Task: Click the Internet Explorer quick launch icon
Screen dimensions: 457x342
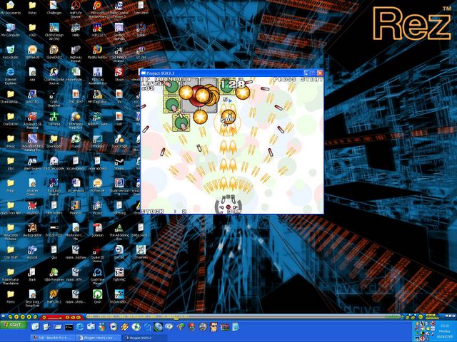Action: 80,327
